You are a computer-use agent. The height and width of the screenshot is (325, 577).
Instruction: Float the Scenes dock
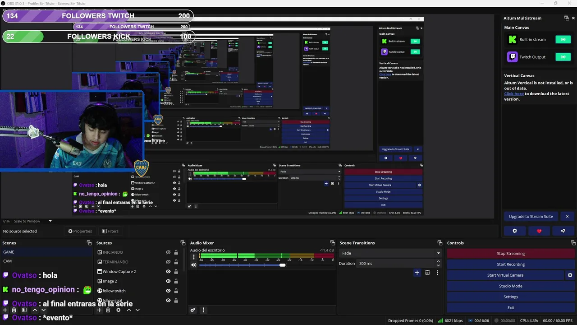(89, 243)
